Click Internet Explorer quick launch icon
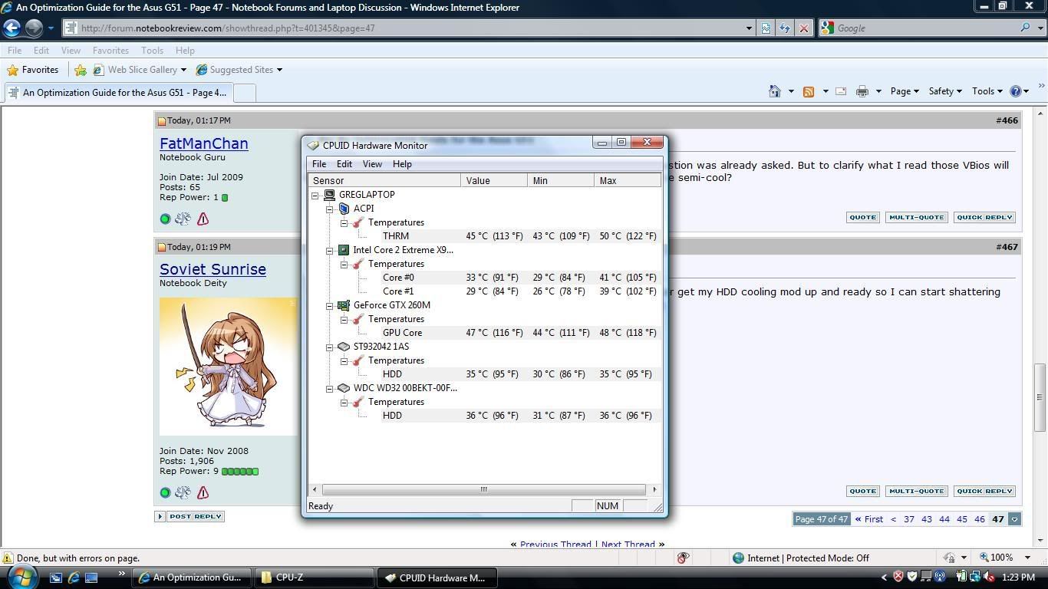This screenshot has height=589, width=1048. [x=74, y=577]
